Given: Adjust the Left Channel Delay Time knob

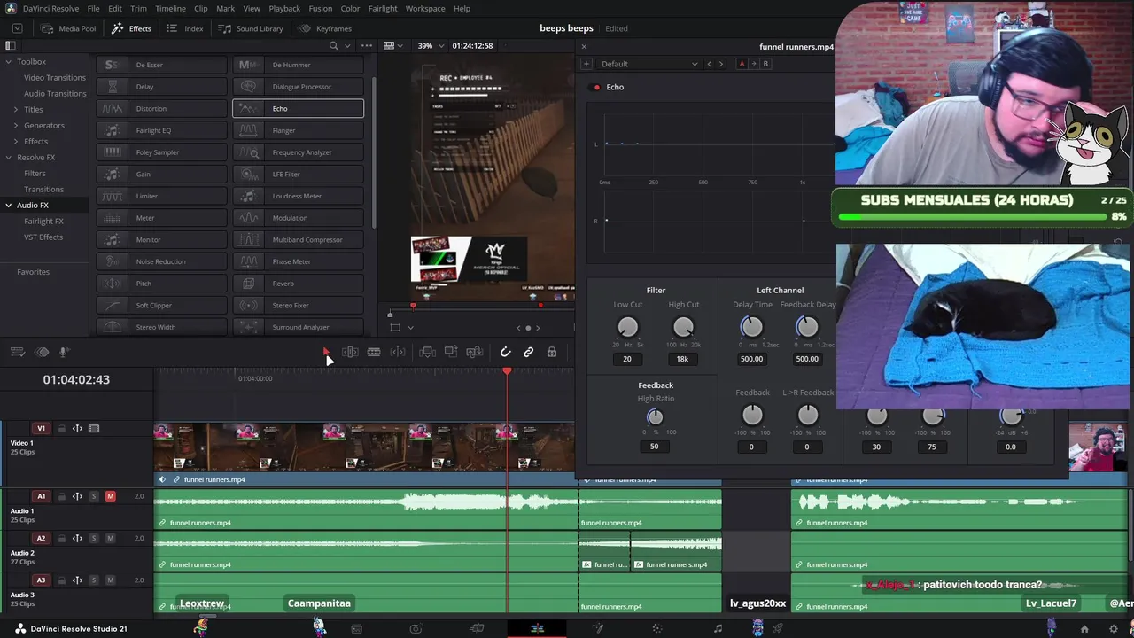Looking at the screenshot, I should tap(751, 328).
